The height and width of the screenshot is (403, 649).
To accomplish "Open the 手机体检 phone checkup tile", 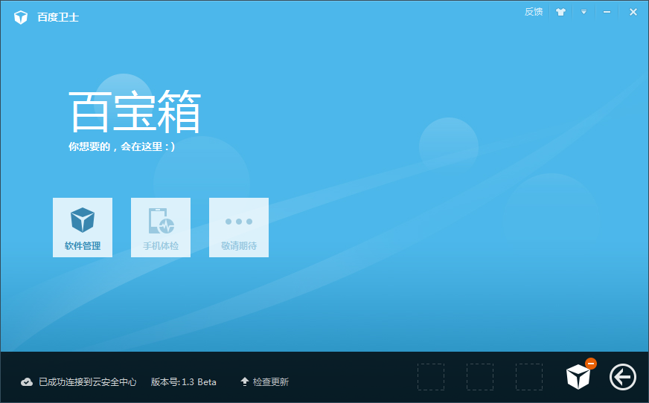I will 161,228.
